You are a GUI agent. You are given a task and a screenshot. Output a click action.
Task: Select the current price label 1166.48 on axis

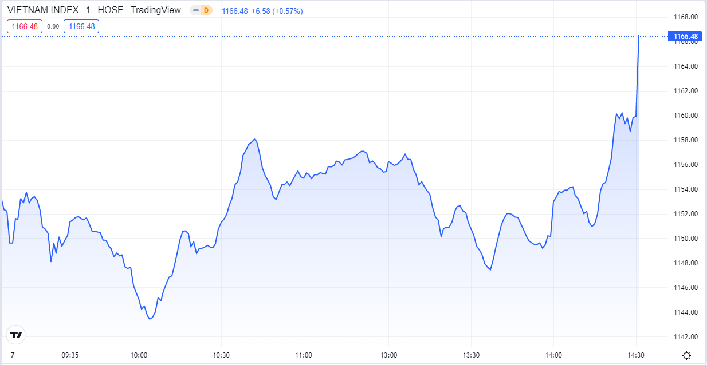[x=685, y=37]
